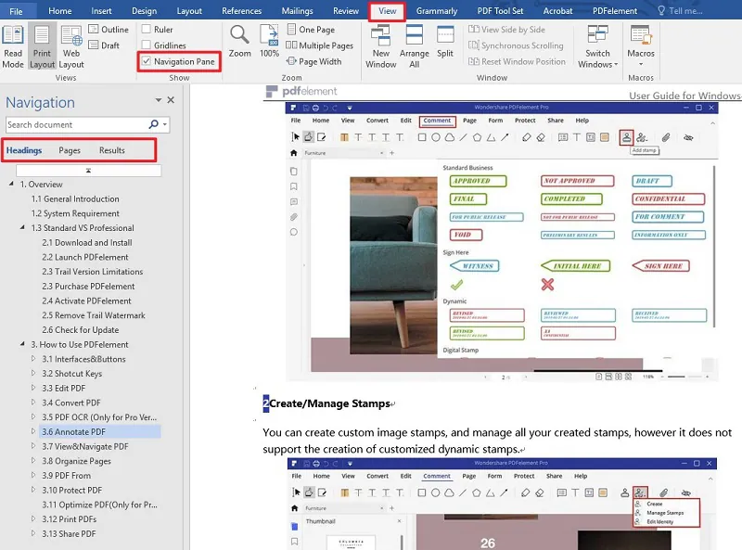Viewport: 742px width, 550px height.
Task: Macros dropdown arrow under the label
Action: pos(641,64)
